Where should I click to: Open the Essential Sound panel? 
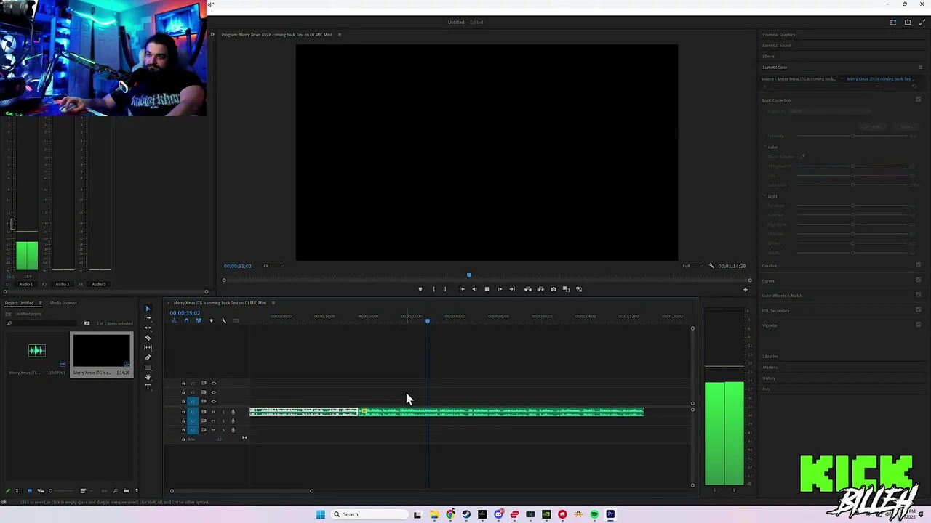[x=777, y=46]
